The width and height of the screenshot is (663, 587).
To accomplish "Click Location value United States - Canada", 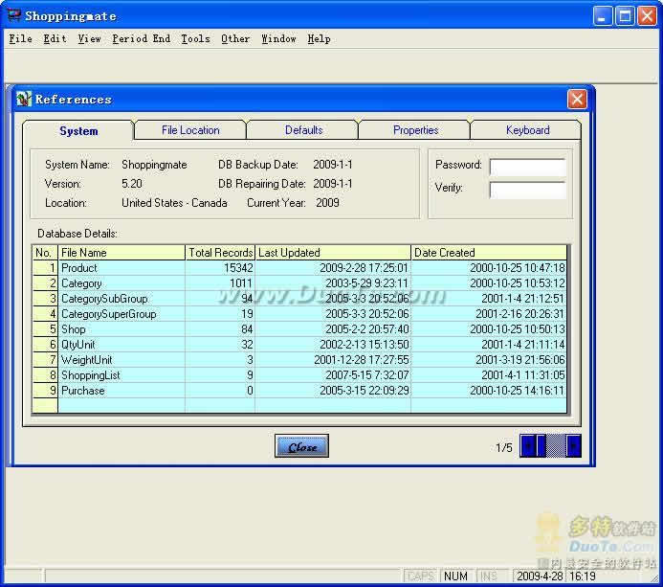I will 174,203.
